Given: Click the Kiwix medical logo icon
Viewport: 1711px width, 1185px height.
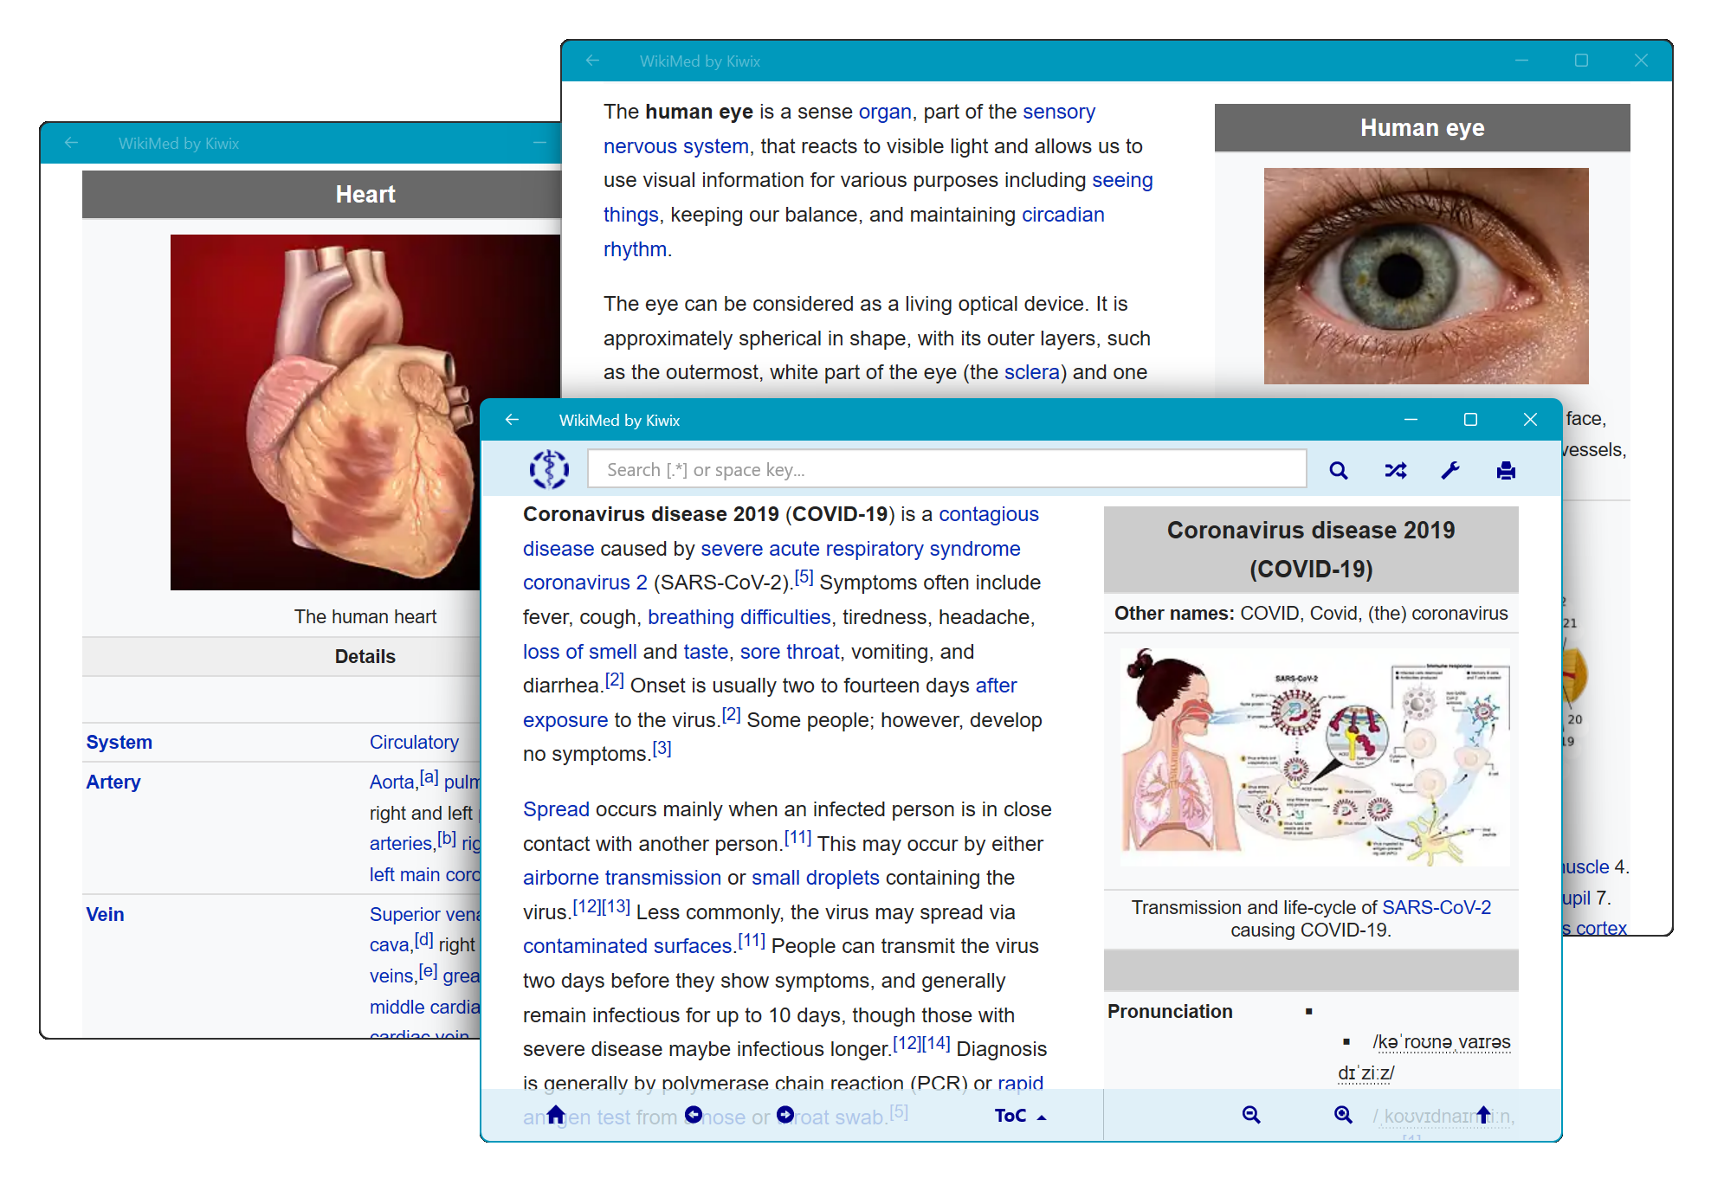Looking at the screenshot, I should pyautogui.click(x=549, y=468).
